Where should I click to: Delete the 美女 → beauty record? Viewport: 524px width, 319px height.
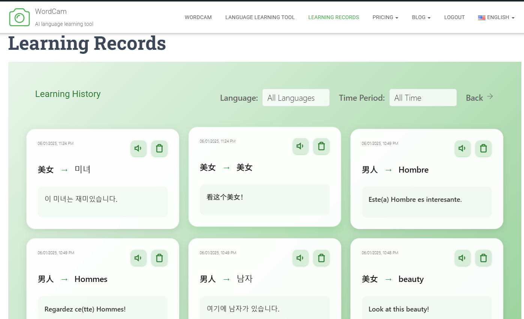pyautogui.click(x=483, y=258)
